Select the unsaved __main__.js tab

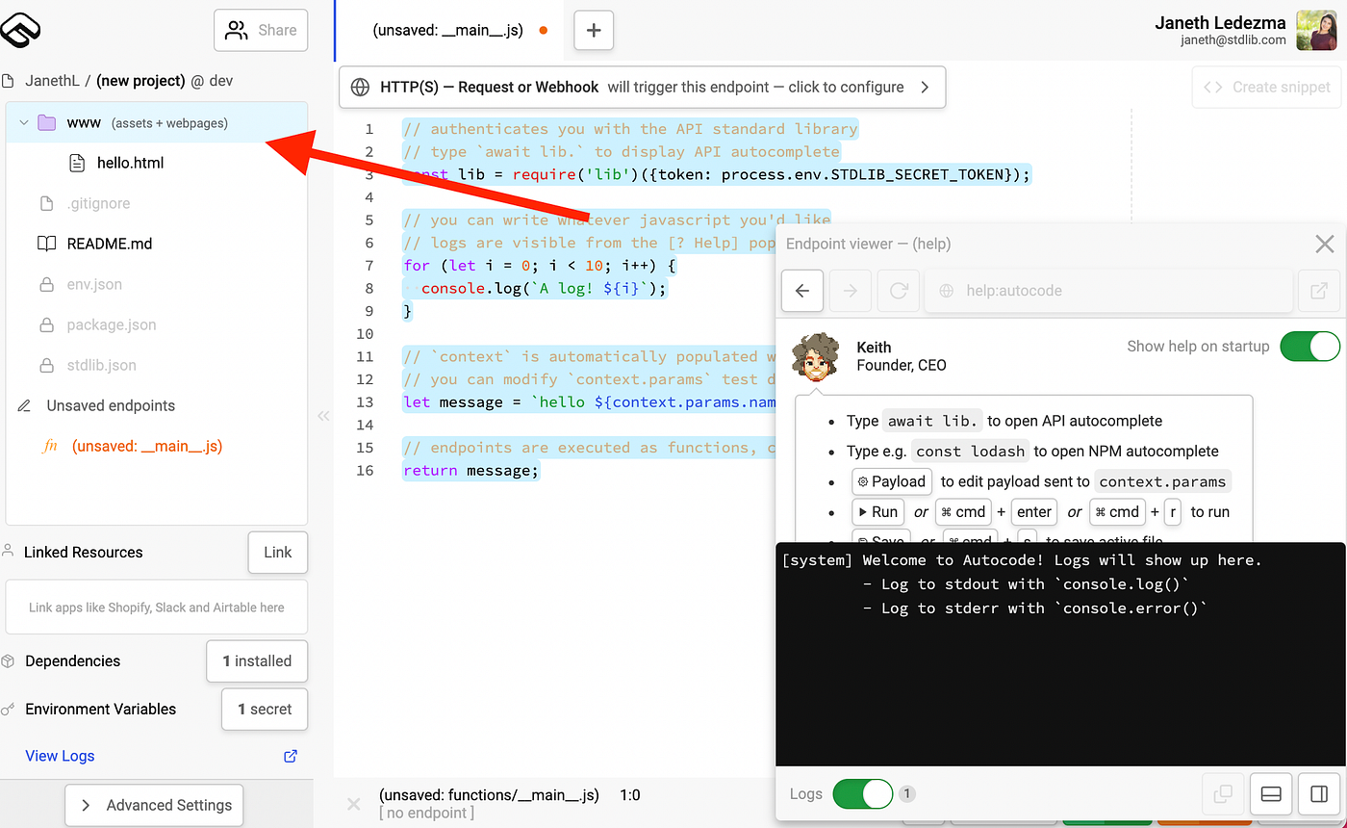[x=445, y=30]
